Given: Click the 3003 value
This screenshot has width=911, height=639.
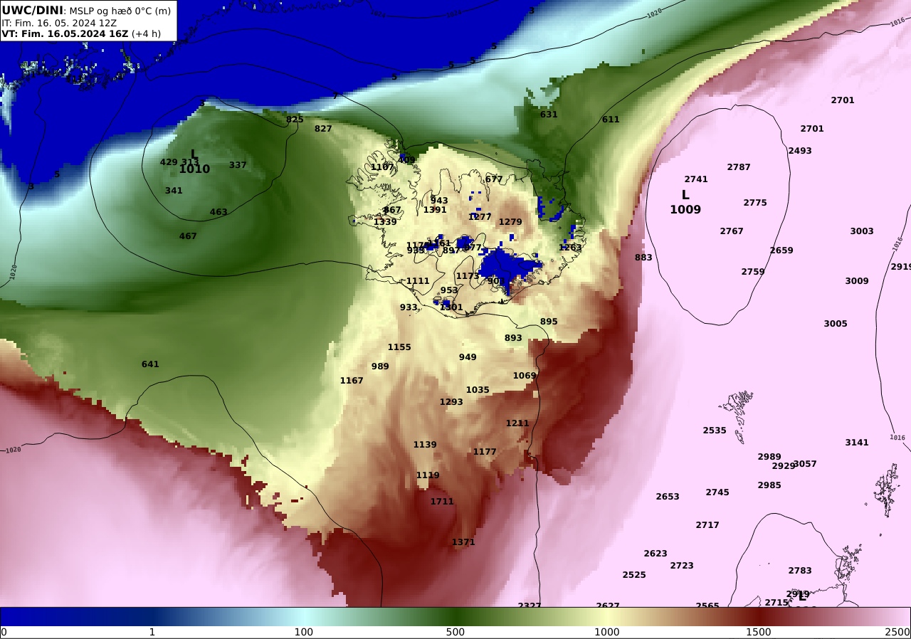Looking at the screenshot, I should click(862, 231).
